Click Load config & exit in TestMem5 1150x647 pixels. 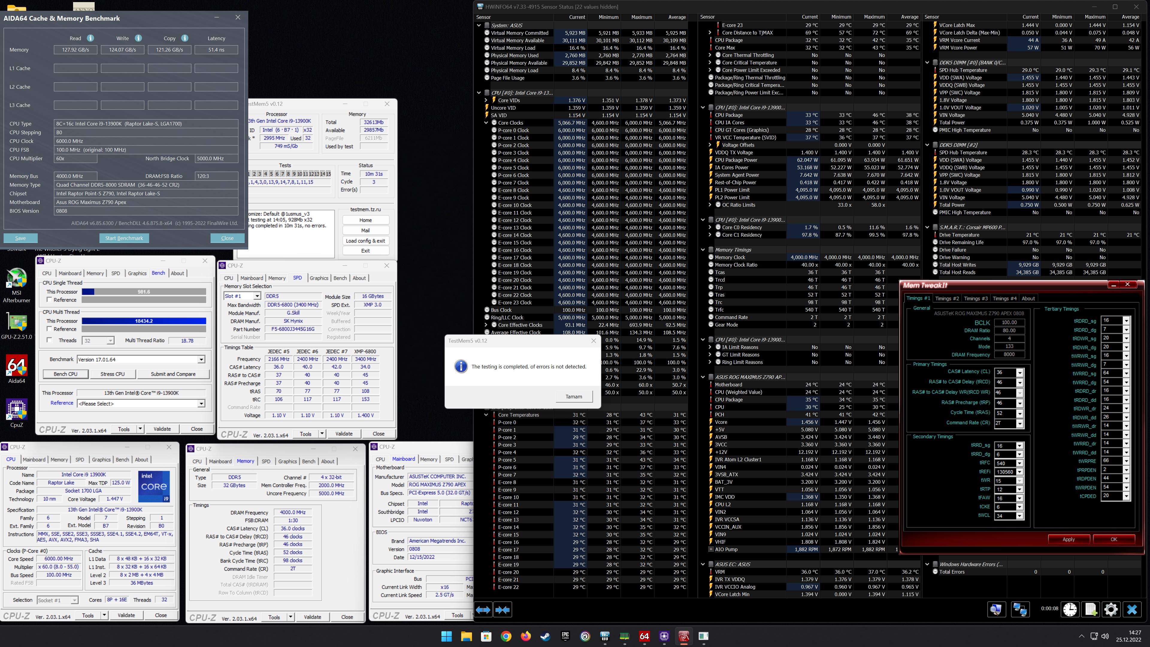tap(365, 241)
